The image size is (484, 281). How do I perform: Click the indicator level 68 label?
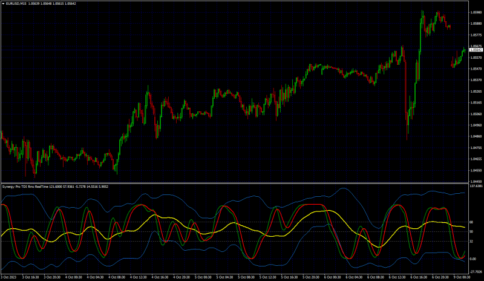point(471,222)
